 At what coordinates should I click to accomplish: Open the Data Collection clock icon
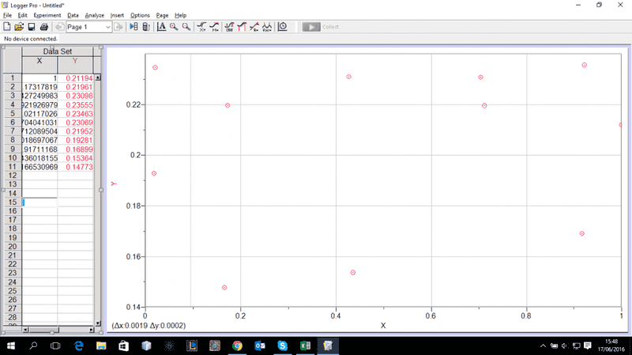[x=283, y=27]
